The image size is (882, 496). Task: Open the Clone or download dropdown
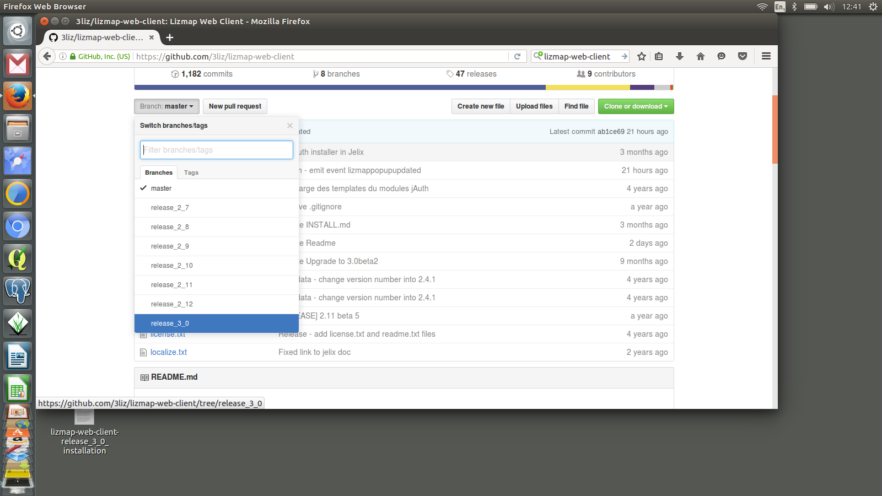click(x=635, y=106)
